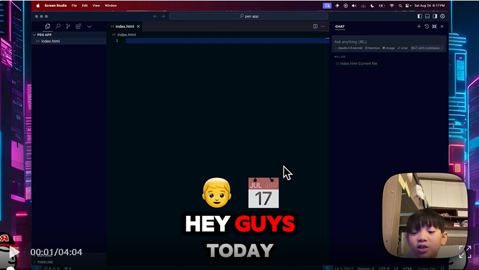The width and height of the screenshot is (479, 270).
Task: Go back with the navigation arrow
Action: click(x=155, y=16)
